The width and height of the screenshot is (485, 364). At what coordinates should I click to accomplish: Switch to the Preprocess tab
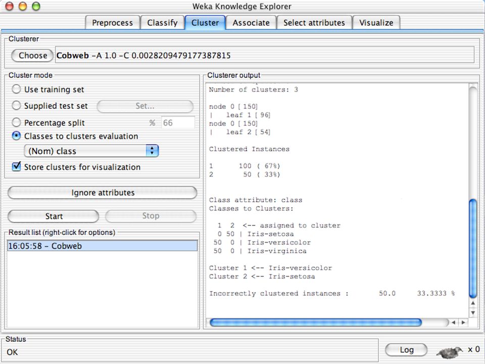(x=112, y=23)
